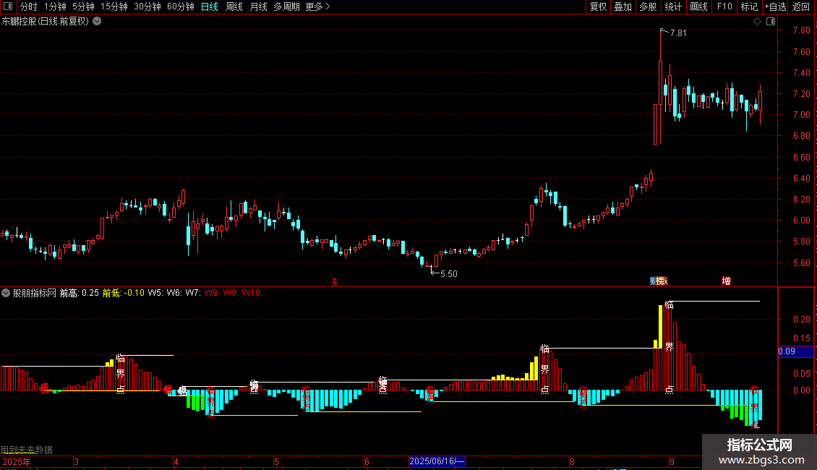The image size is (817, 470).
Task: Click the 前高: 0.25 indicator value
Action: click(80, 293)
